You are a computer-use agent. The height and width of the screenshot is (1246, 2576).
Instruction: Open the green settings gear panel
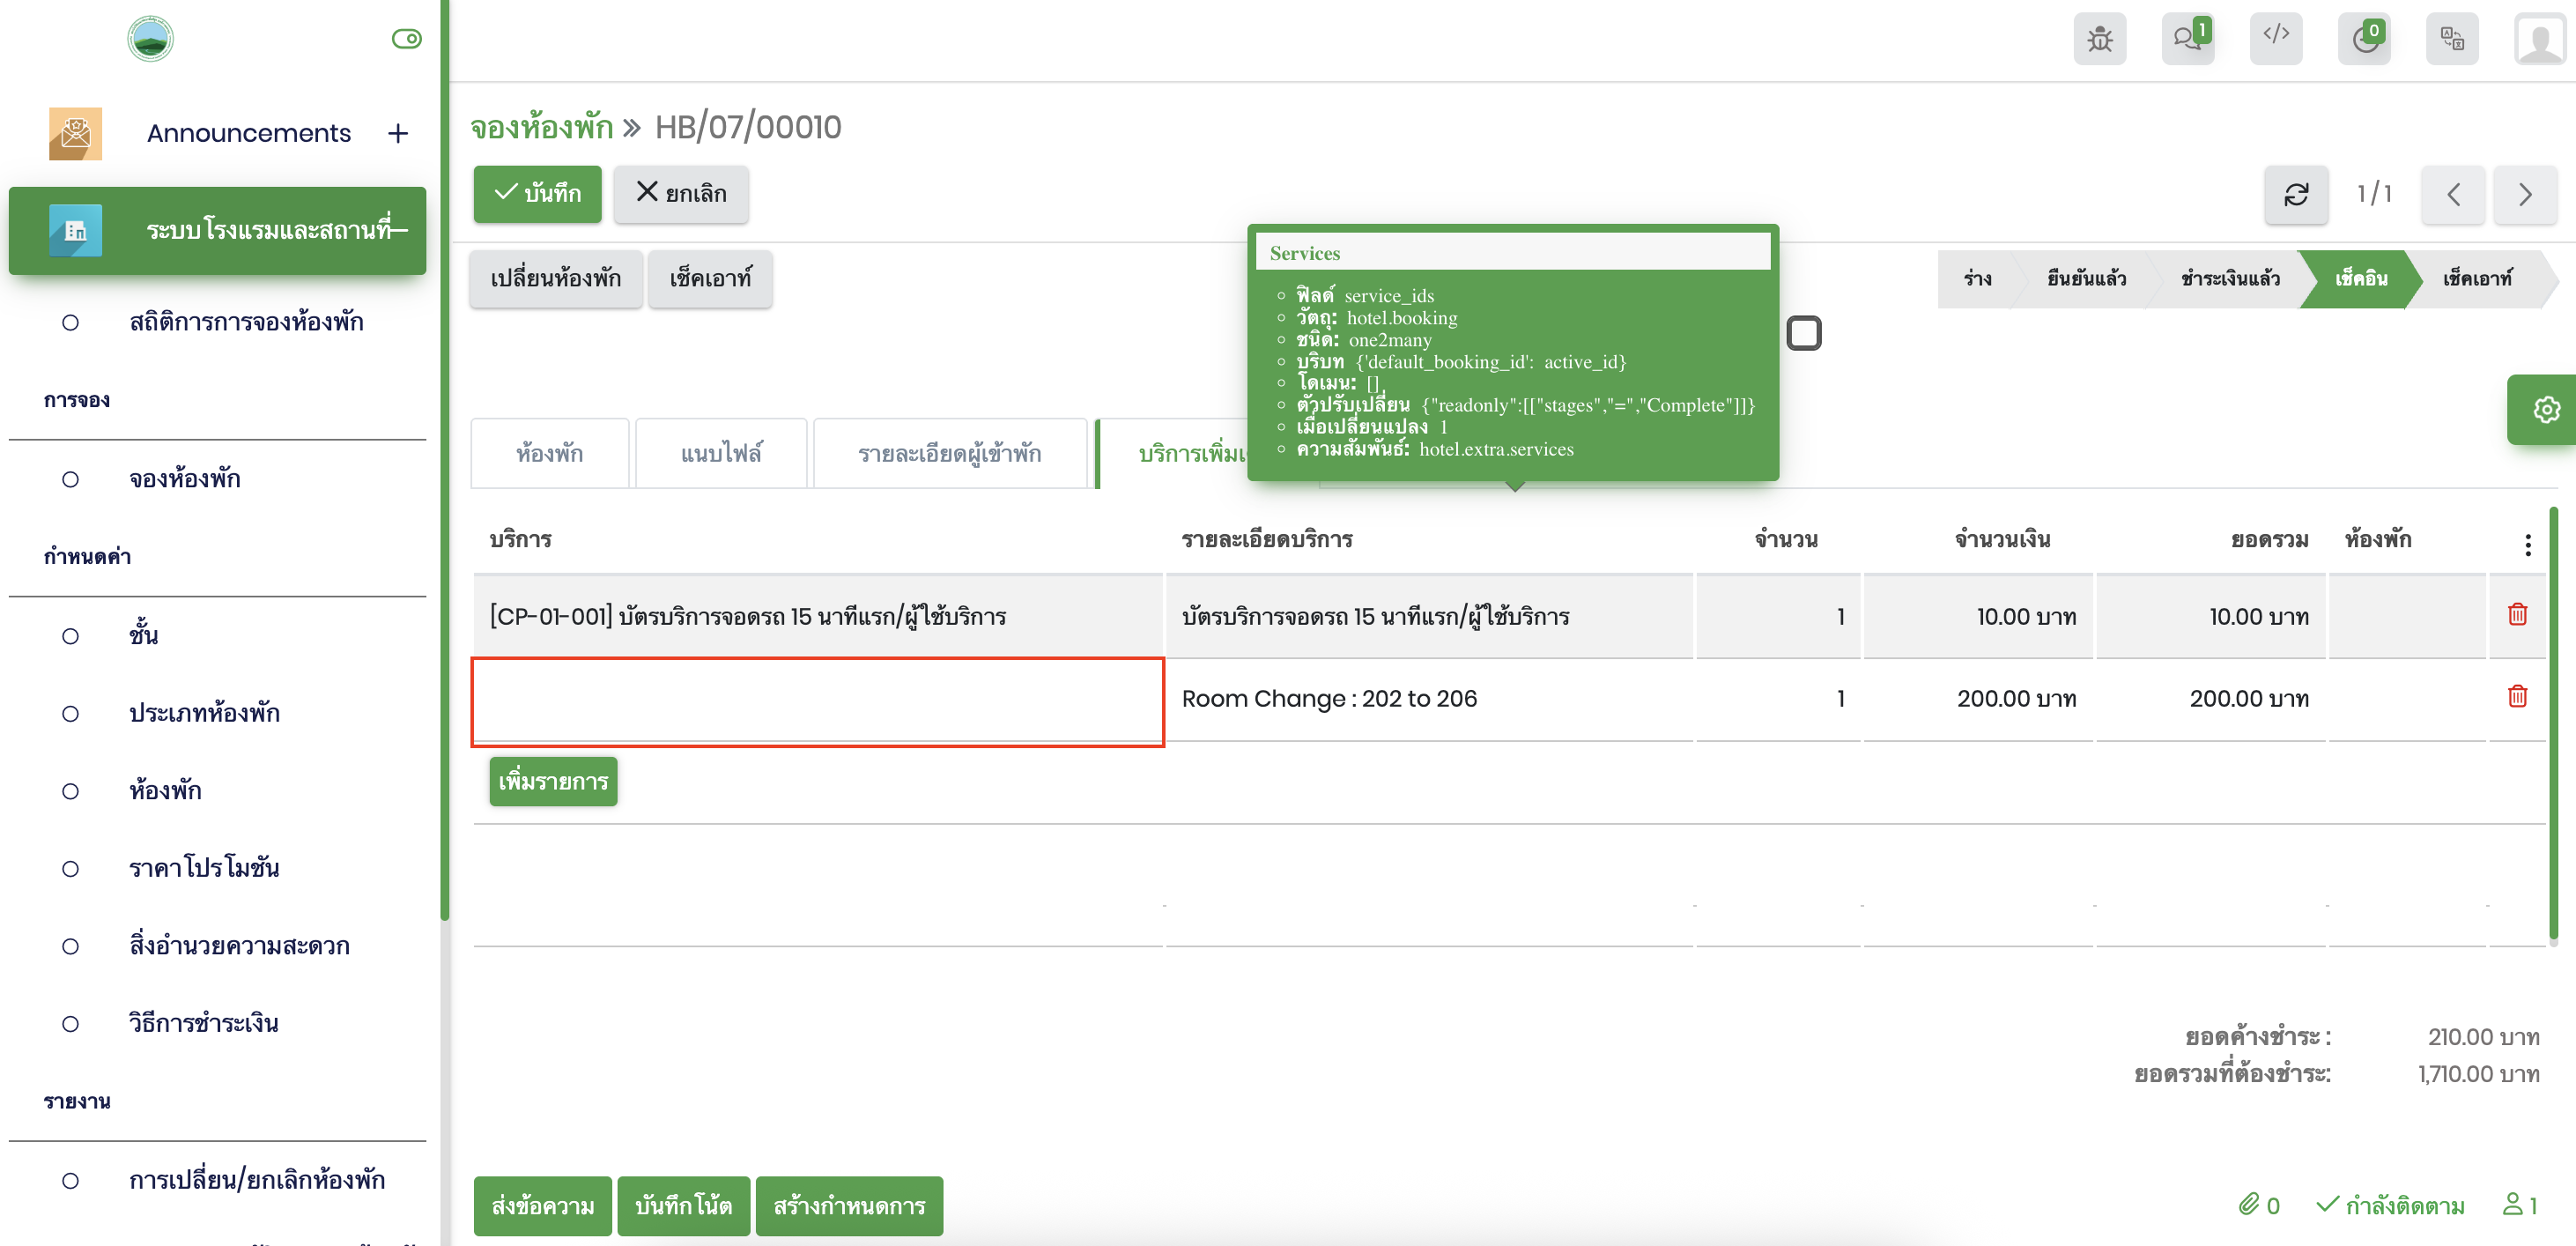(2545, 410)
